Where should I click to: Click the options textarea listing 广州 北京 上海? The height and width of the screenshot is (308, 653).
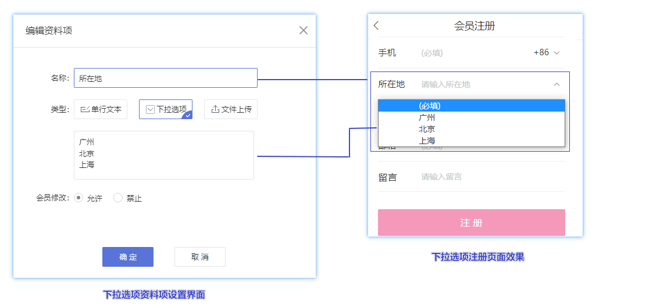[x=164, y=155]
